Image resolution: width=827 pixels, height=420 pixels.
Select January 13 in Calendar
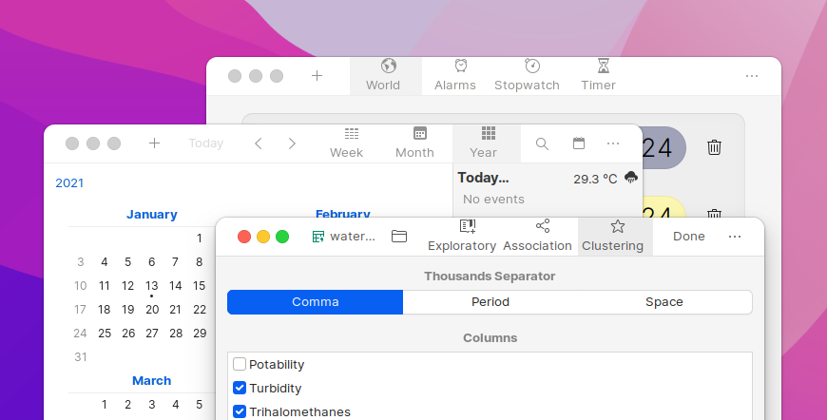coord(151,286)
